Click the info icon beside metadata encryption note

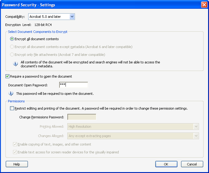15,64
